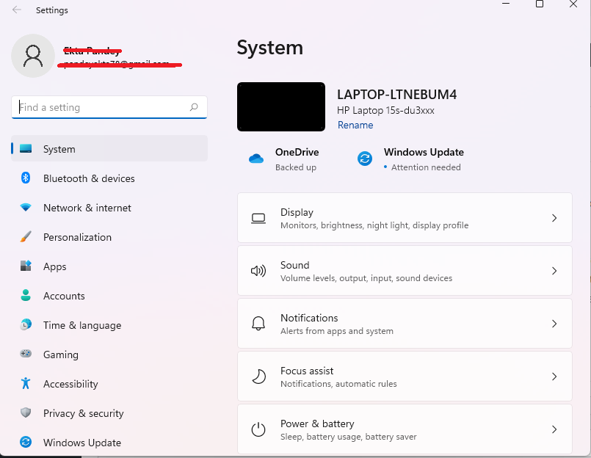Expand the Sound settings arrow
The width and height of the screenshot is (591, 458).
point(554,271)
